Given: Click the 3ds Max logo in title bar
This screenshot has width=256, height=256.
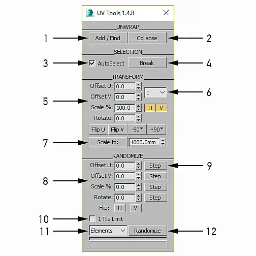Looking at the screenshot, I should coord(90,13).
